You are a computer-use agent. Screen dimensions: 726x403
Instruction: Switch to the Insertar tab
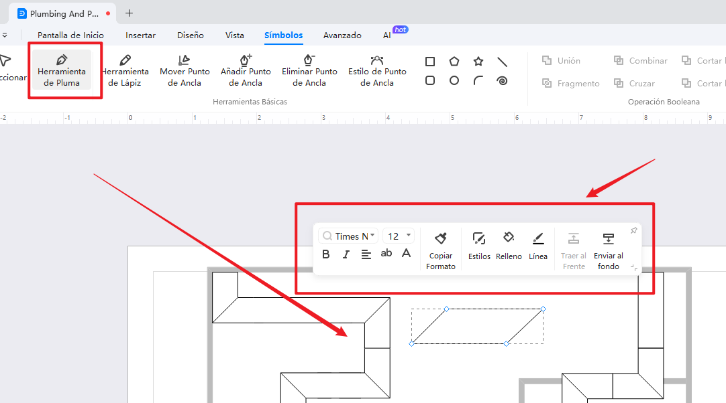pos(140,35)
